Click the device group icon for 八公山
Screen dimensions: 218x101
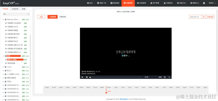coord(5,67)
